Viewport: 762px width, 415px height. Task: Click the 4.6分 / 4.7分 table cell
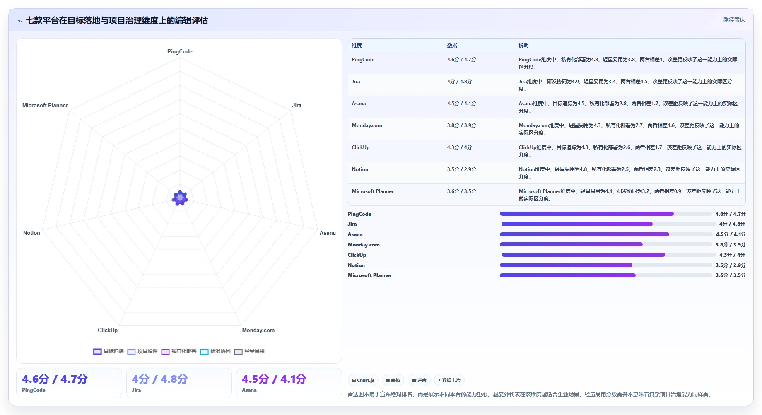[461, 60]
